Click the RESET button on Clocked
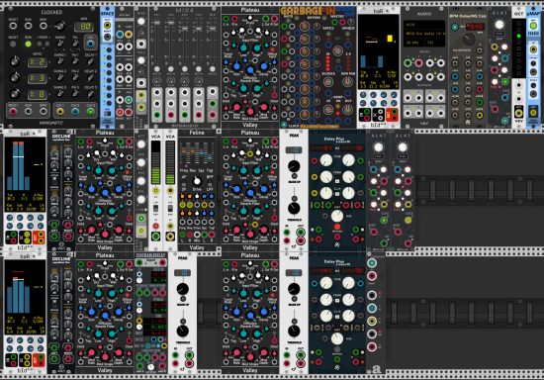544x380 pixels. point(13,45)
